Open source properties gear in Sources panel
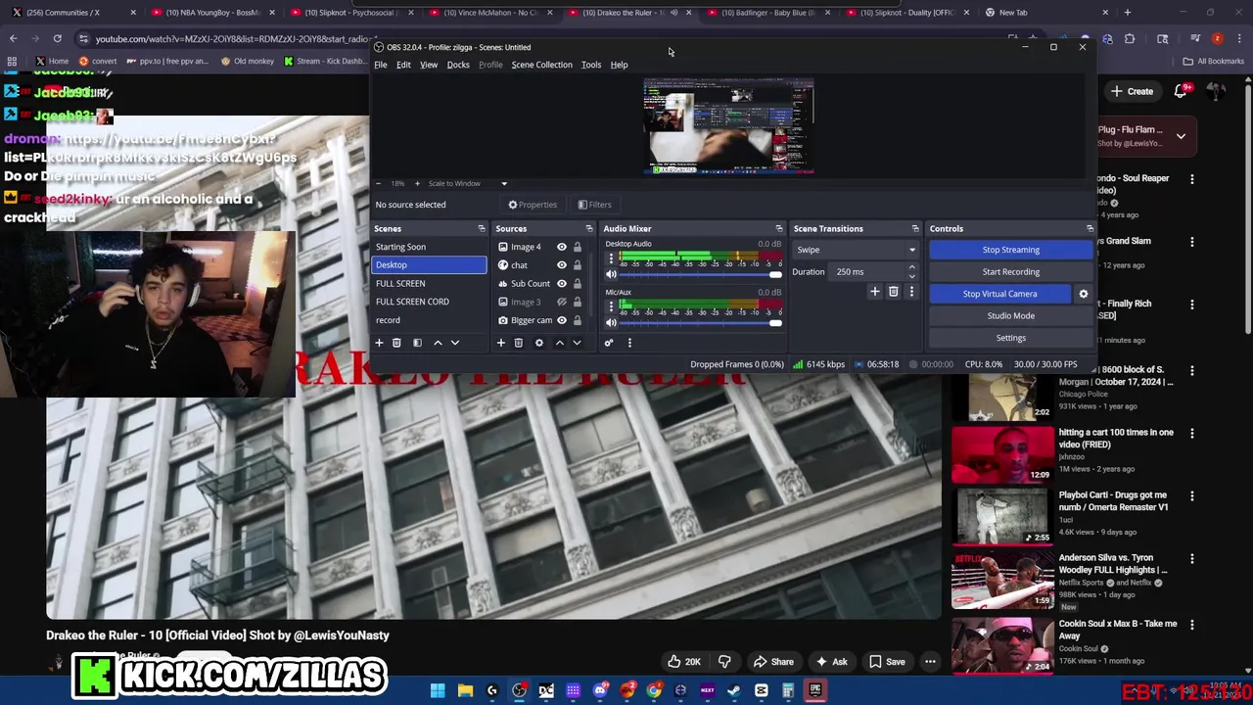The width and height of the screenshot is (1253, 705). point(538,343)
